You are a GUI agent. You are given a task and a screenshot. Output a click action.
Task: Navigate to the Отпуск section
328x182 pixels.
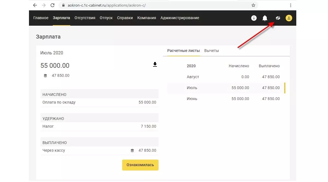tap(106, 18)
